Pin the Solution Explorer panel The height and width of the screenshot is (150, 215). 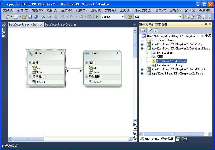tap(206, 24)
